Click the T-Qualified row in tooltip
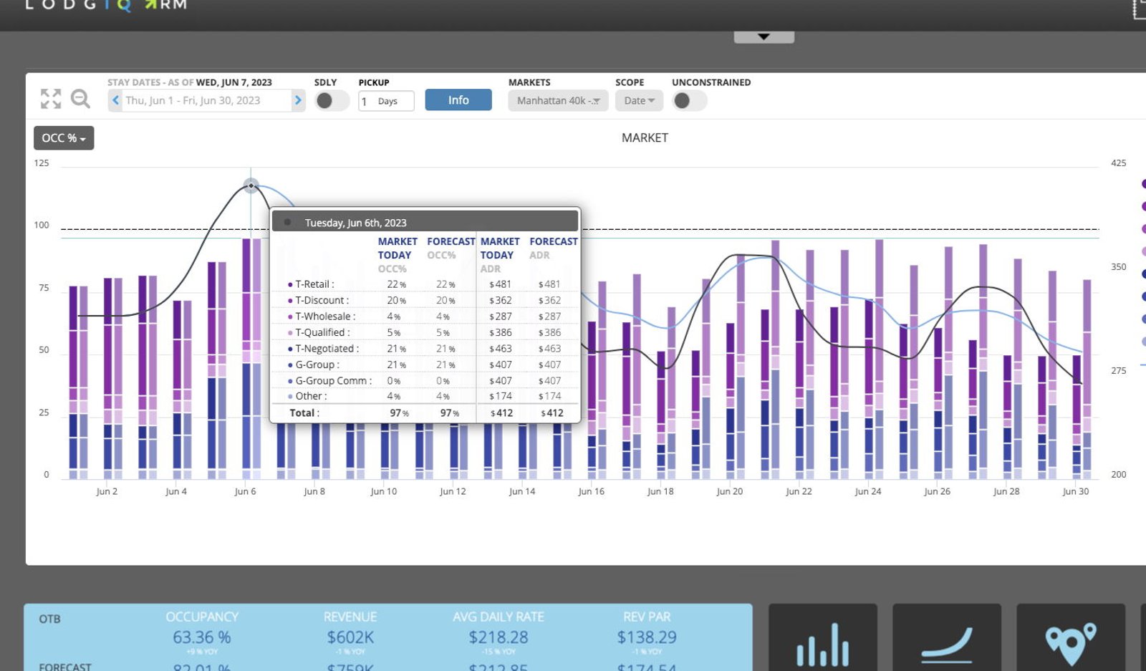Viewport: 1146px width, 671px height. click(x=425, y=332)
